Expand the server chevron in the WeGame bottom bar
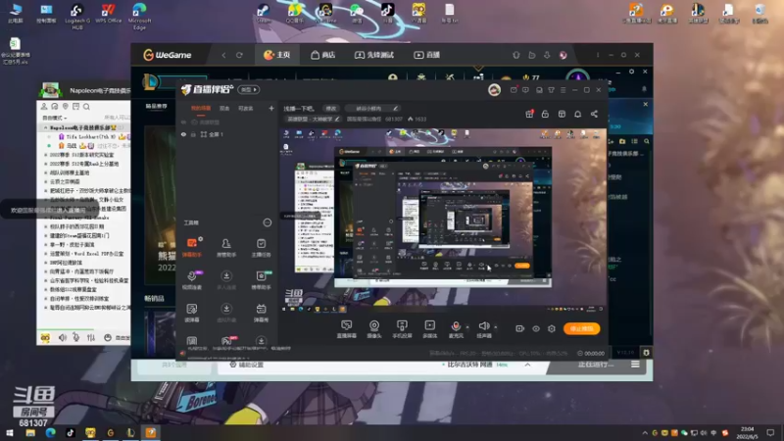 tap(527, 365)
